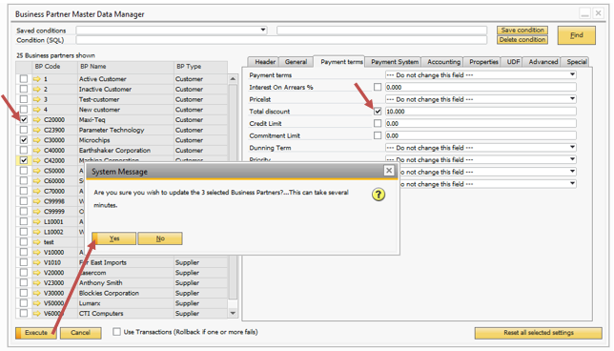Open link arrow for BP code 3
Viewport: 614px width, 351px height.
coord(37,99)
